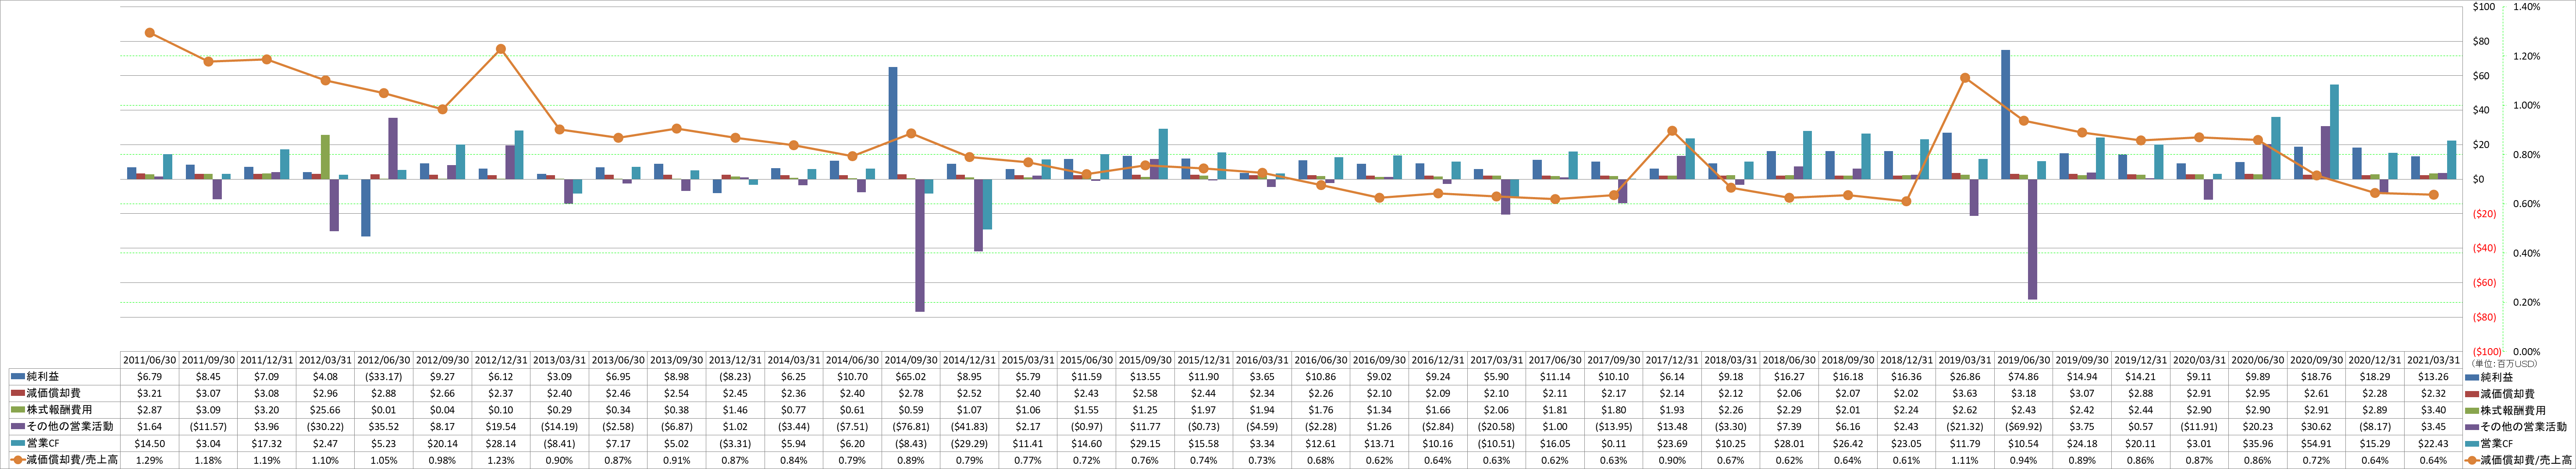
Task: Click operating CF cell $29.15 for 2015/09/30
Action: (x=1144, y=443)
